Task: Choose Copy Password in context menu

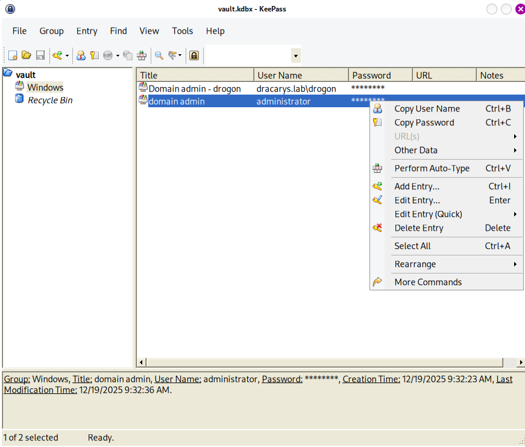Action: click(446, 122)
